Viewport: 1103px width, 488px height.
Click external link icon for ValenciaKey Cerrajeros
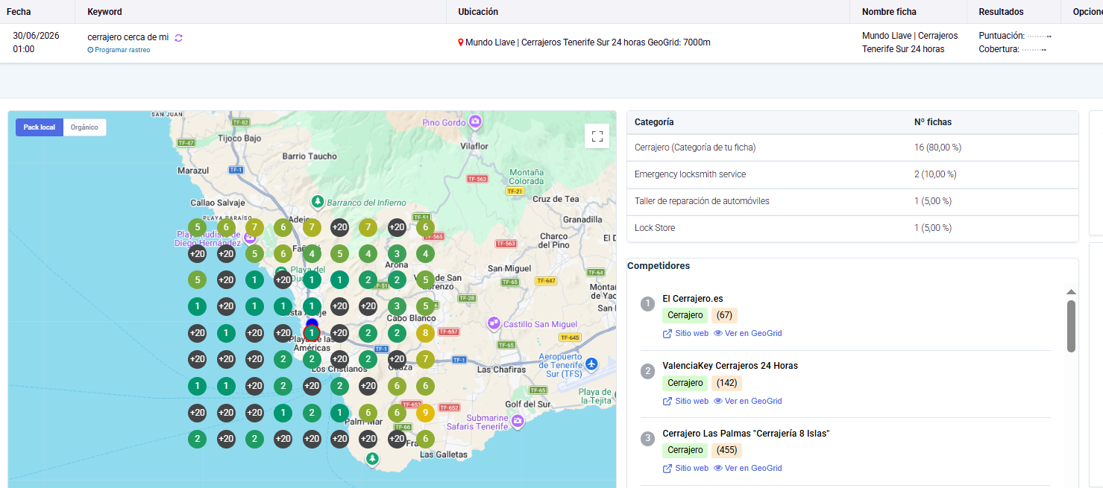tap(667, 401)
